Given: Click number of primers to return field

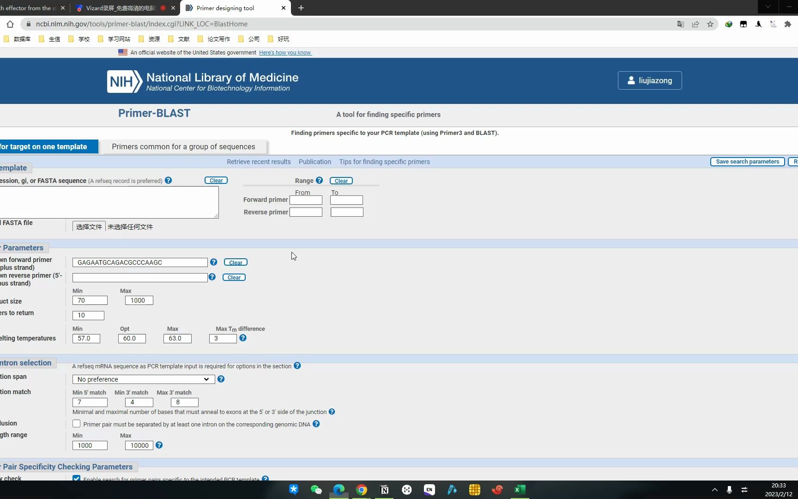Looking at the screenshot, I should pyautogui.click(x=88, y=315).
